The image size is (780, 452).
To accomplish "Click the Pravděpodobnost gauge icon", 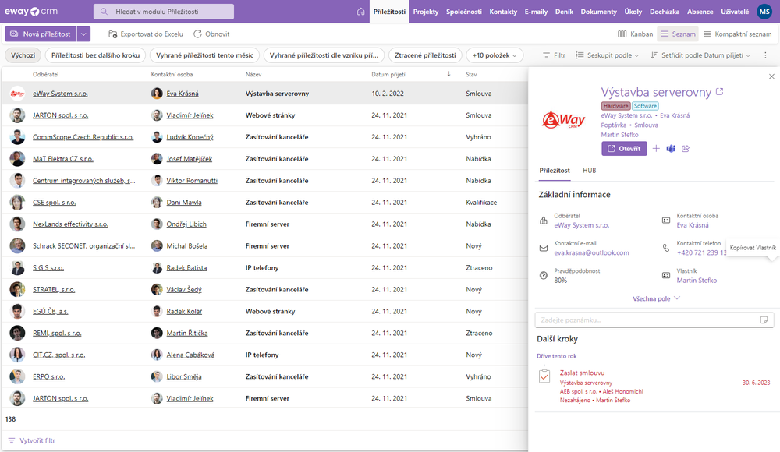I will click(543, 275).
